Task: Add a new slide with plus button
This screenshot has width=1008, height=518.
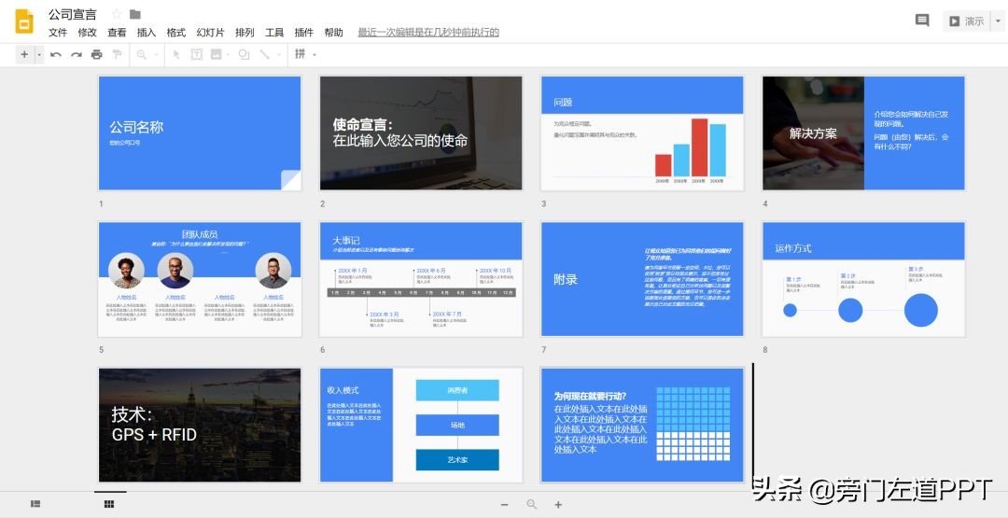Action: [x=24, y=55]
